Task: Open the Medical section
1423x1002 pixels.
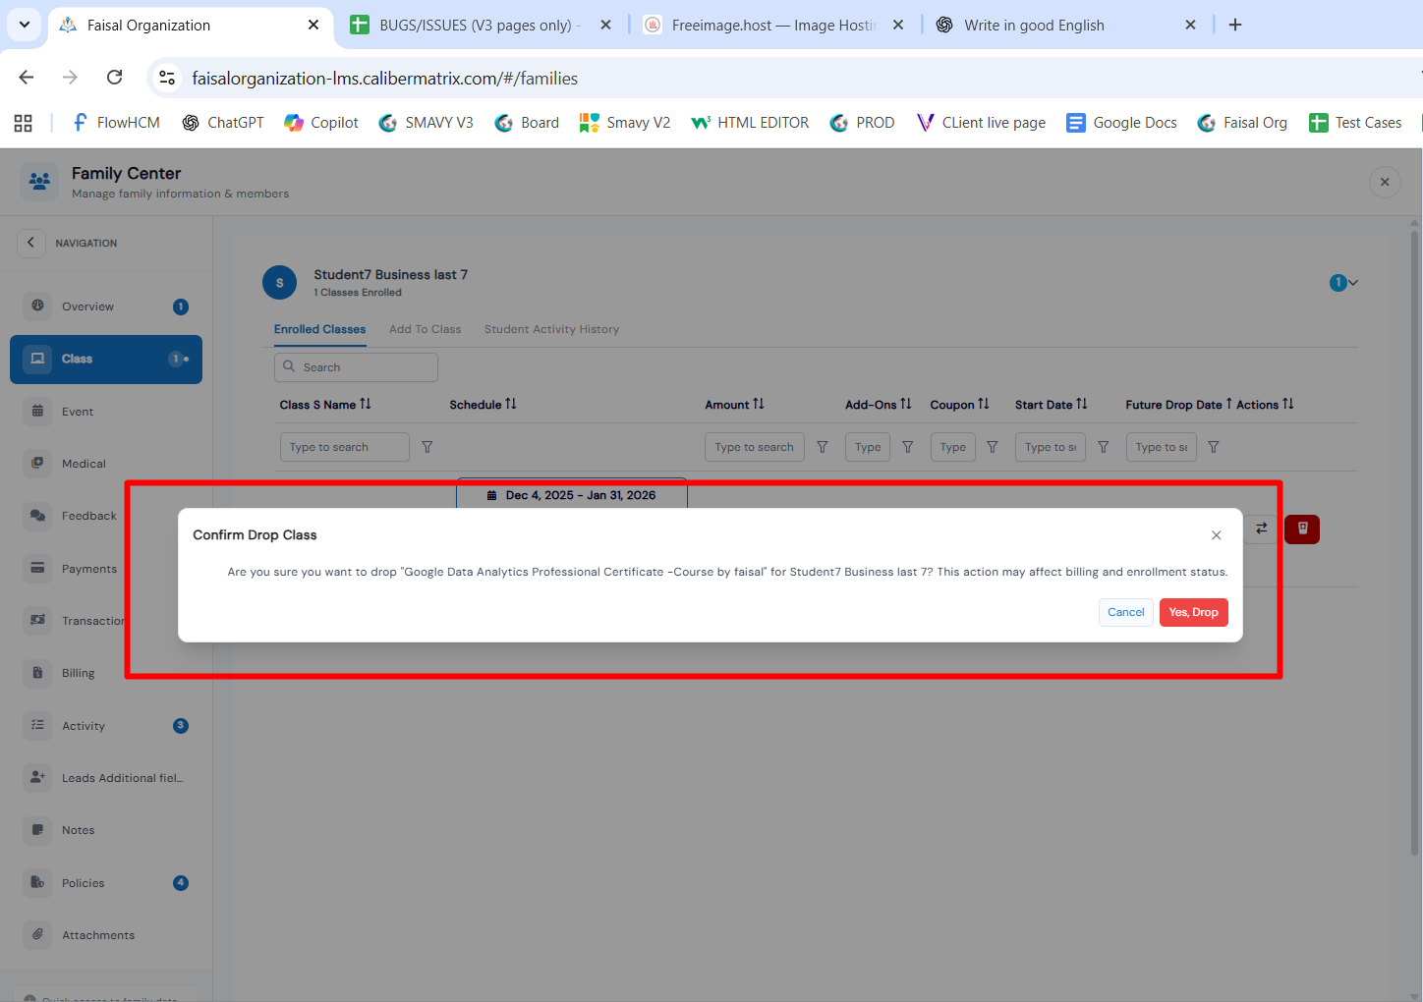Action: pos(106,464)
